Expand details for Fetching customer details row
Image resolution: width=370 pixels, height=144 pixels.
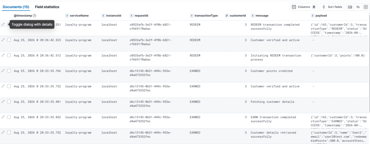3,102
